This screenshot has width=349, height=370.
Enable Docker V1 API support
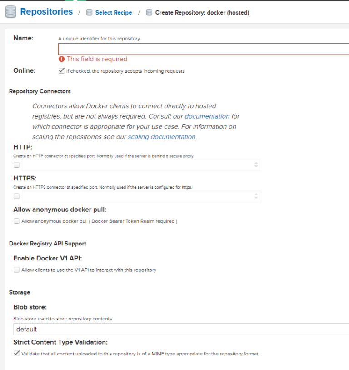[16, 270]
